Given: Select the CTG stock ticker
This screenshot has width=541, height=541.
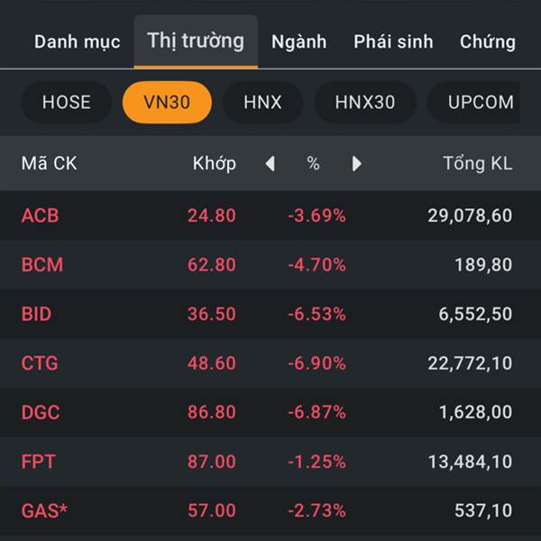Looking at the screenshot, I should pos(40,363).
